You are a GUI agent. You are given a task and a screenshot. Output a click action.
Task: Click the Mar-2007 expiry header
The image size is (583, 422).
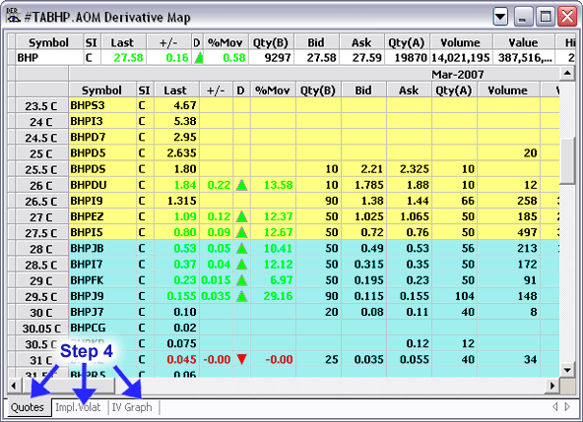pyautogui.click(x=457, y=75)
